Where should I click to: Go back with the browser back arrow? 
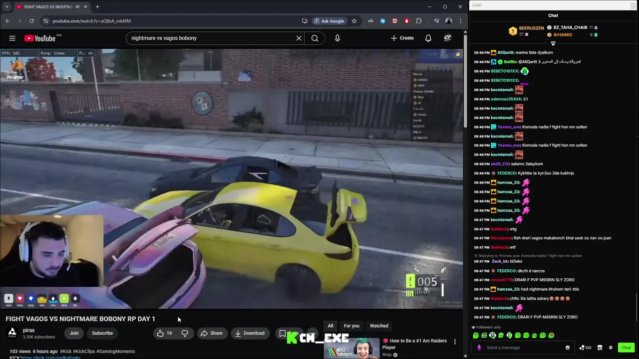pos(7,21)
